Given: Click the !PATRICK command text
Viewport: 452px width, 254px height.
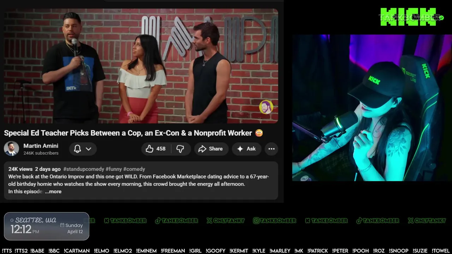Looking at the screenshot, I should [x=317, y=251].
